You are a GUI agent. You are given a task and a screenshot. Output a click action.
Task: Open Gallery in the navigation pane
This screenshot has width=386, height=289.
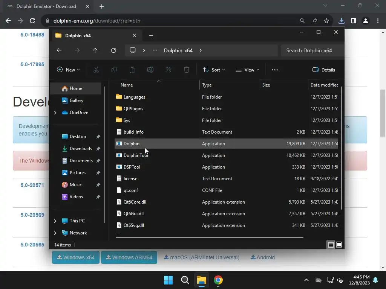click(77, 100)
